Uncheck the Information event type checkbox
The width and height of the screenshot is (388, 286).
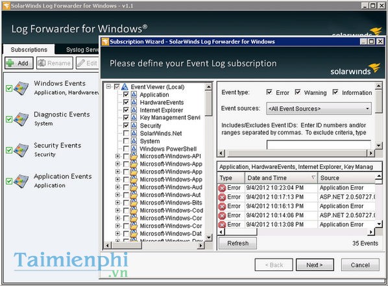point(335,92)
